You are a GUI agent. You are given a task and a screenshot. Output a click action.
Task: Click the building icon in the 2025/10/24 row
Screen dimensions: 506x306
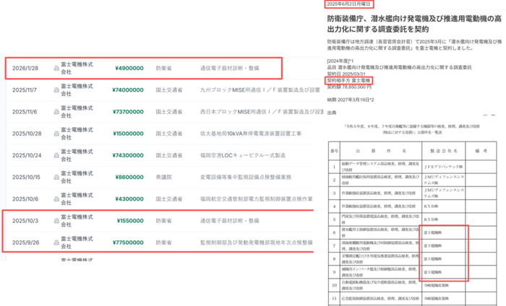point(56,156)
